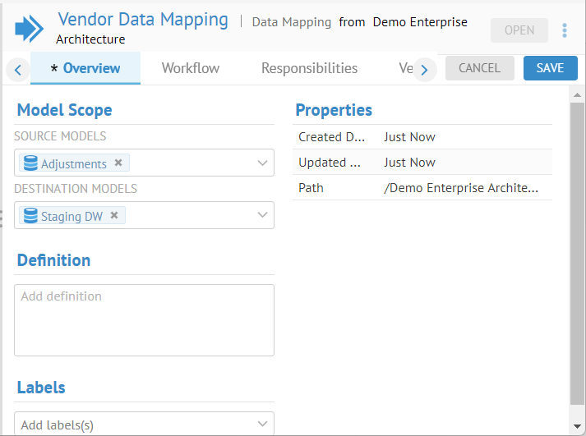
Task: Expand the Destination Models dropdown
Action: (x=262, y=215)
